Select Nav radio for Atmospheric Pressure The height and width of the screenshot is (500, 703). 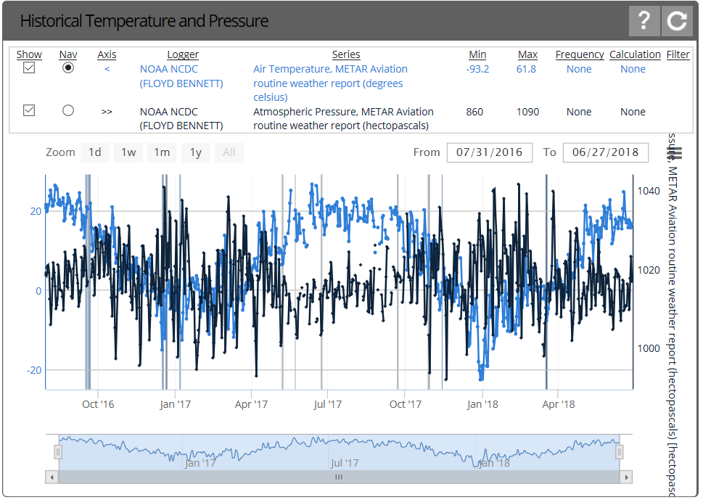[68, 111]
